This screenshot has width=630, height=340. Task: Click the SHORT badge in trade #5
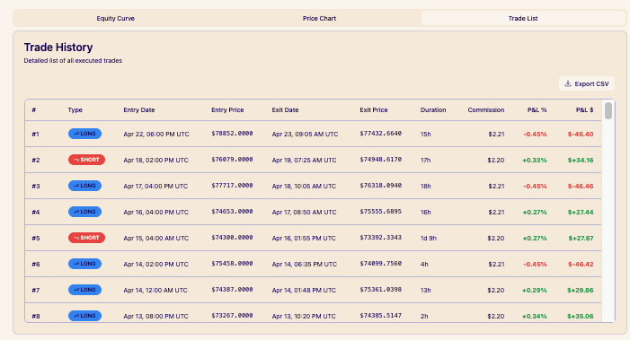pyautogui.click(x=86, y=238)
